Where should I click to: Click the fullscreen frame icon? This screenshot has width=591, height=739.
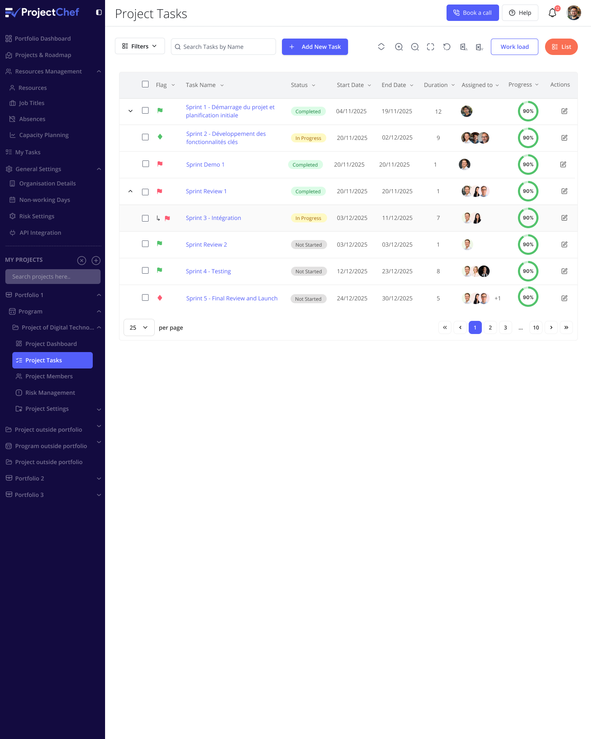click(x=431, y=47)
